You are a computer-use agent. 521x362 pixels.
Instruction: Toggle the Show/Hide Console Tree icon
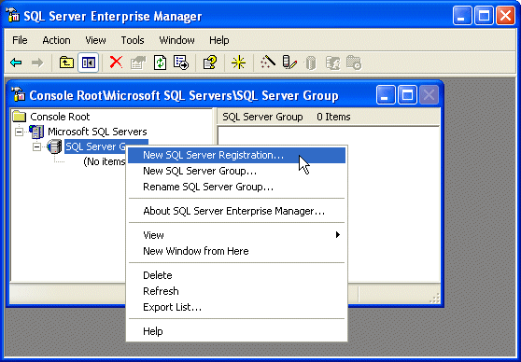click(89, 63)
